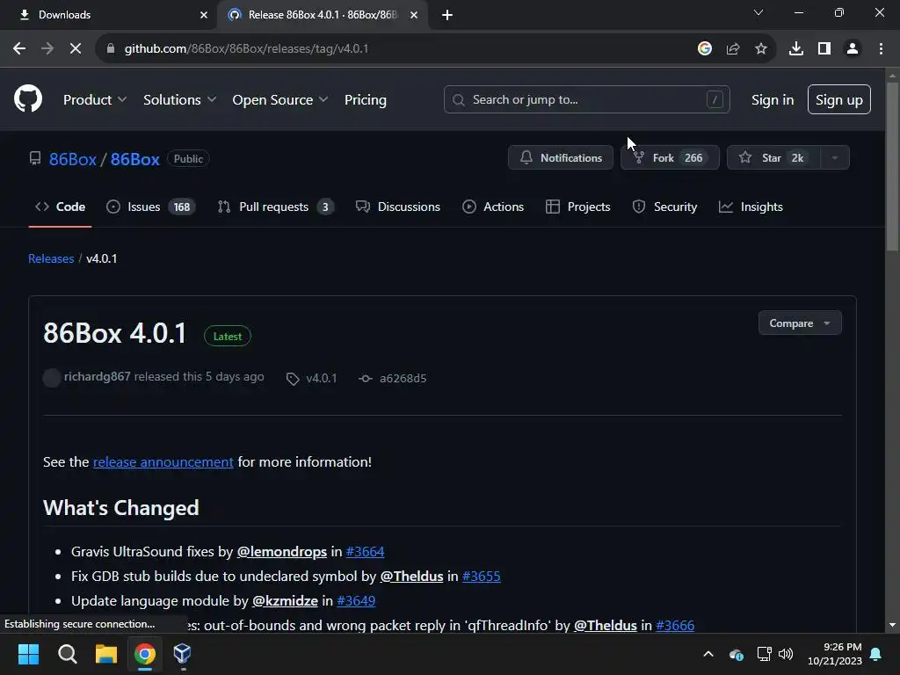The height and width of the screenshot is (675, 900).
Task: Open Chrome three-dot menu
Action: 881,49
